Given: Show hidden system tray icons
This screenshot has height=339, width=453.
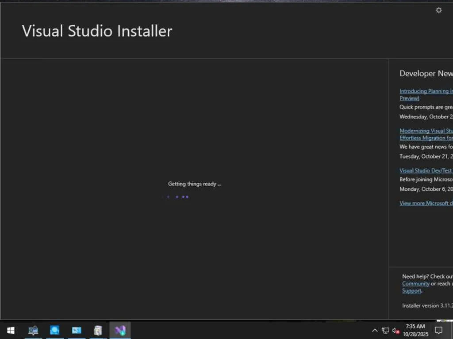Looking at the screenshot, I should pos(375,331).
